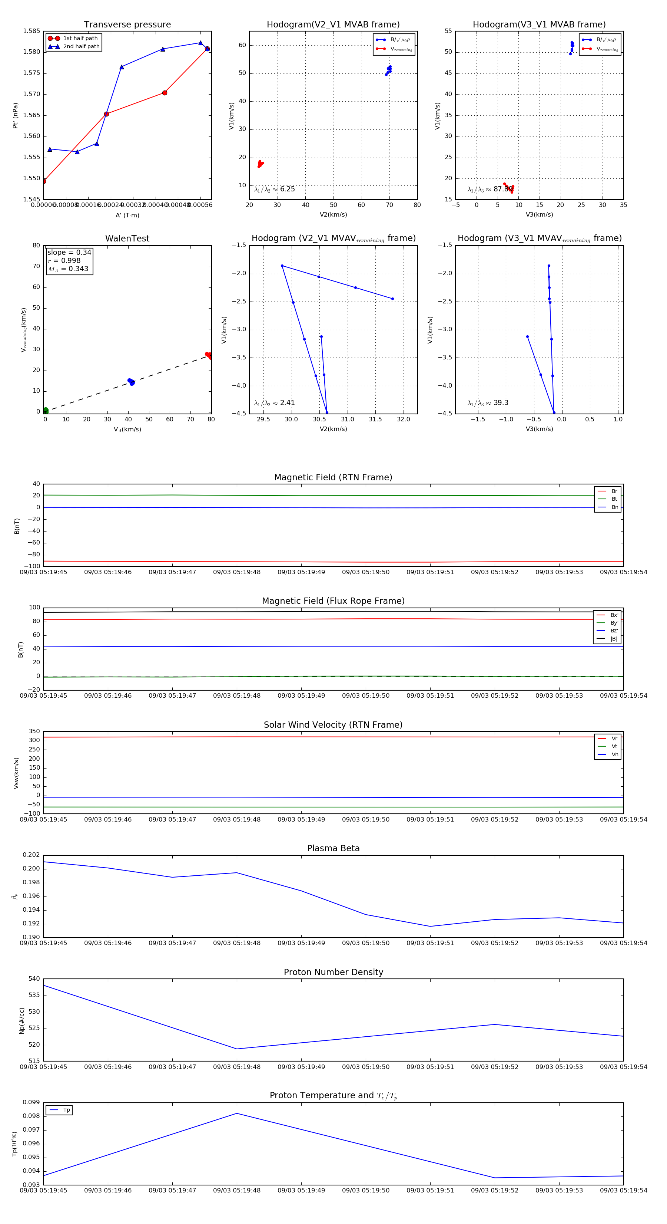The image size is (667, 1224).
Task: Click 'Hodogram (V2_V1 MVAV remaining frame)' title
Action: [x=333, y=238]
